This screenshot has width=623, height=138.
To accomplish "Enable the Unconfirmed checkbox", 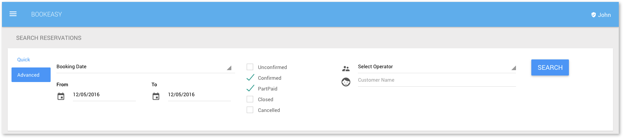I will (250, 67).
